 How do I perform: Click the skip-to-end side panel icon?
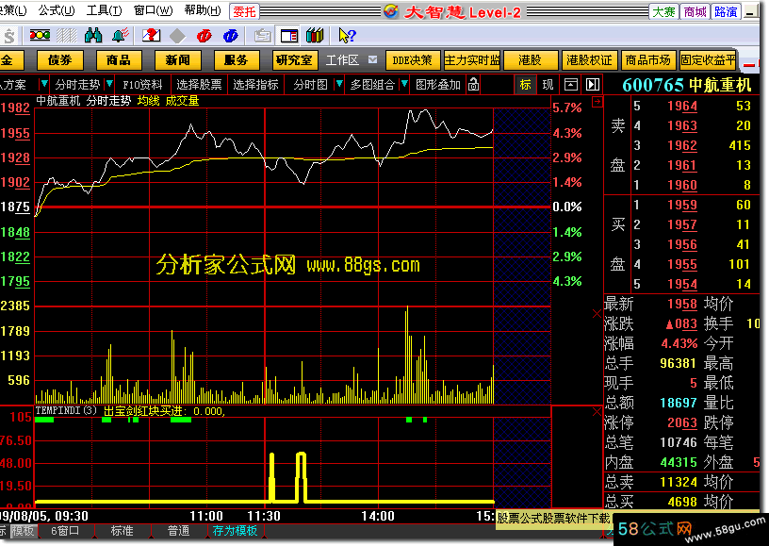click(593, 84)
